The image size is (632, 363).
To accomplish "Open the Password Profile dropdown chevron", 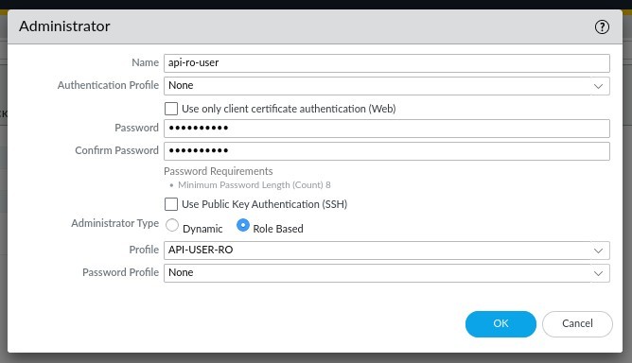I will point(598,273).
